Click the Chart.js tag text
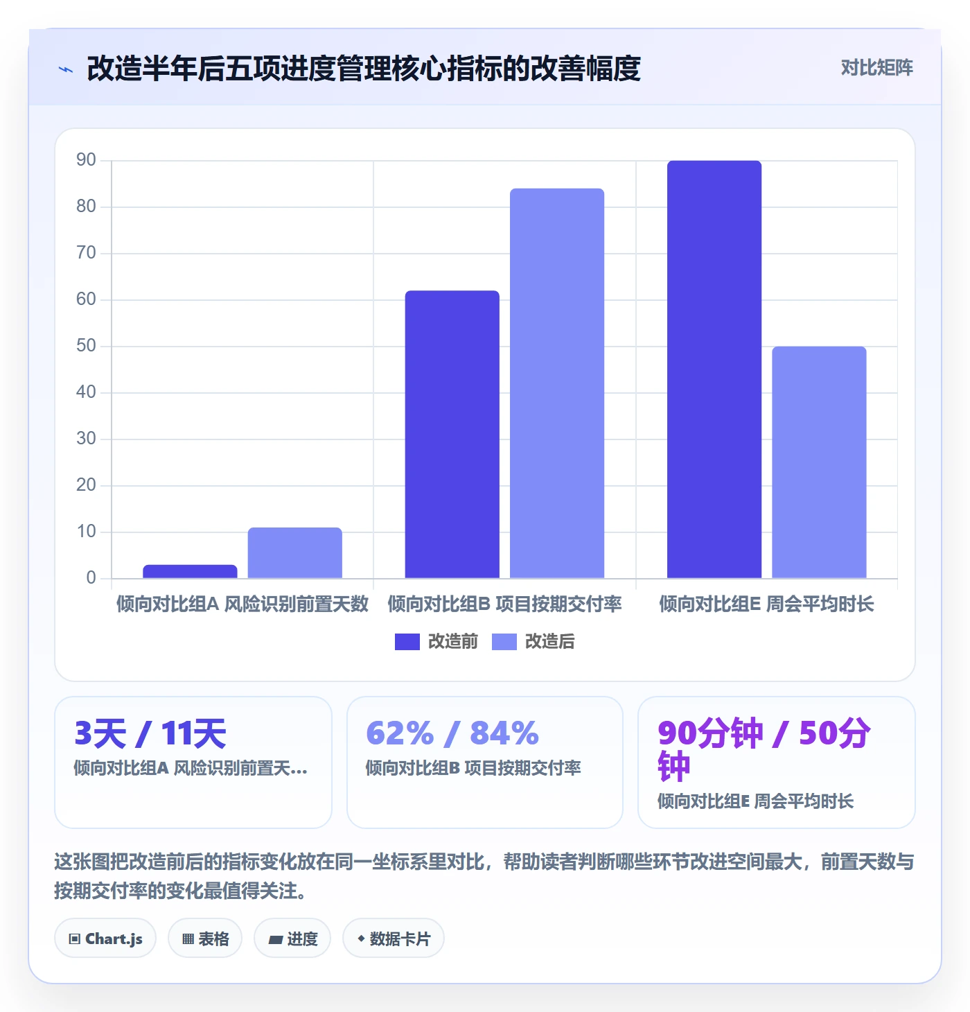Screen dimensions: 970x1012 [114, 939]
